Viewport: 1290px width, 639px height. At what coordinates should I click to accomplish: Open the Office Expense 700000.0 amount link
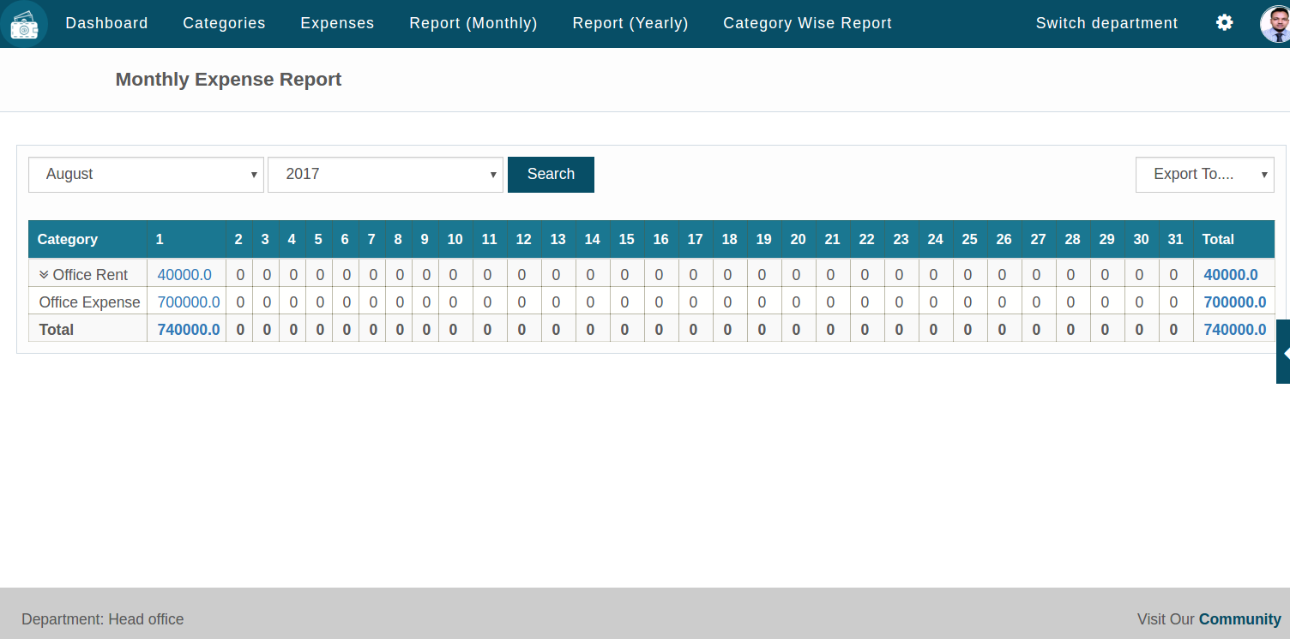click(x=190, y=302)
